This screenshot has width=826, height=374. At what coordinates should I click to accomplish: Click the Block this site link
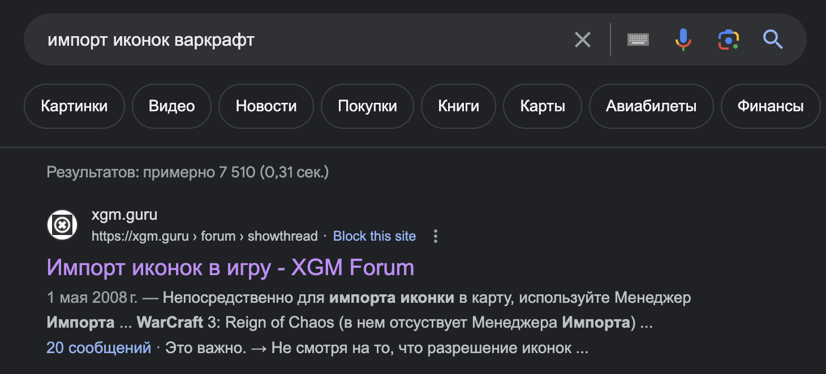pos(374,236)
